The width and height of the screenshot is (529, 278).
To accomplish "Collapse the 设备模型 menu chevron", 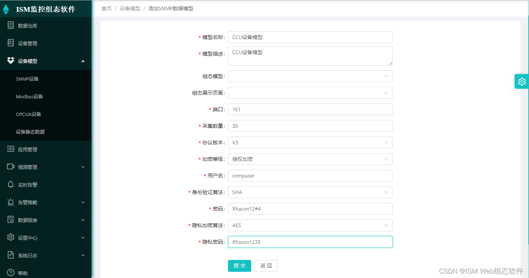I will click(x=83, y=61).
